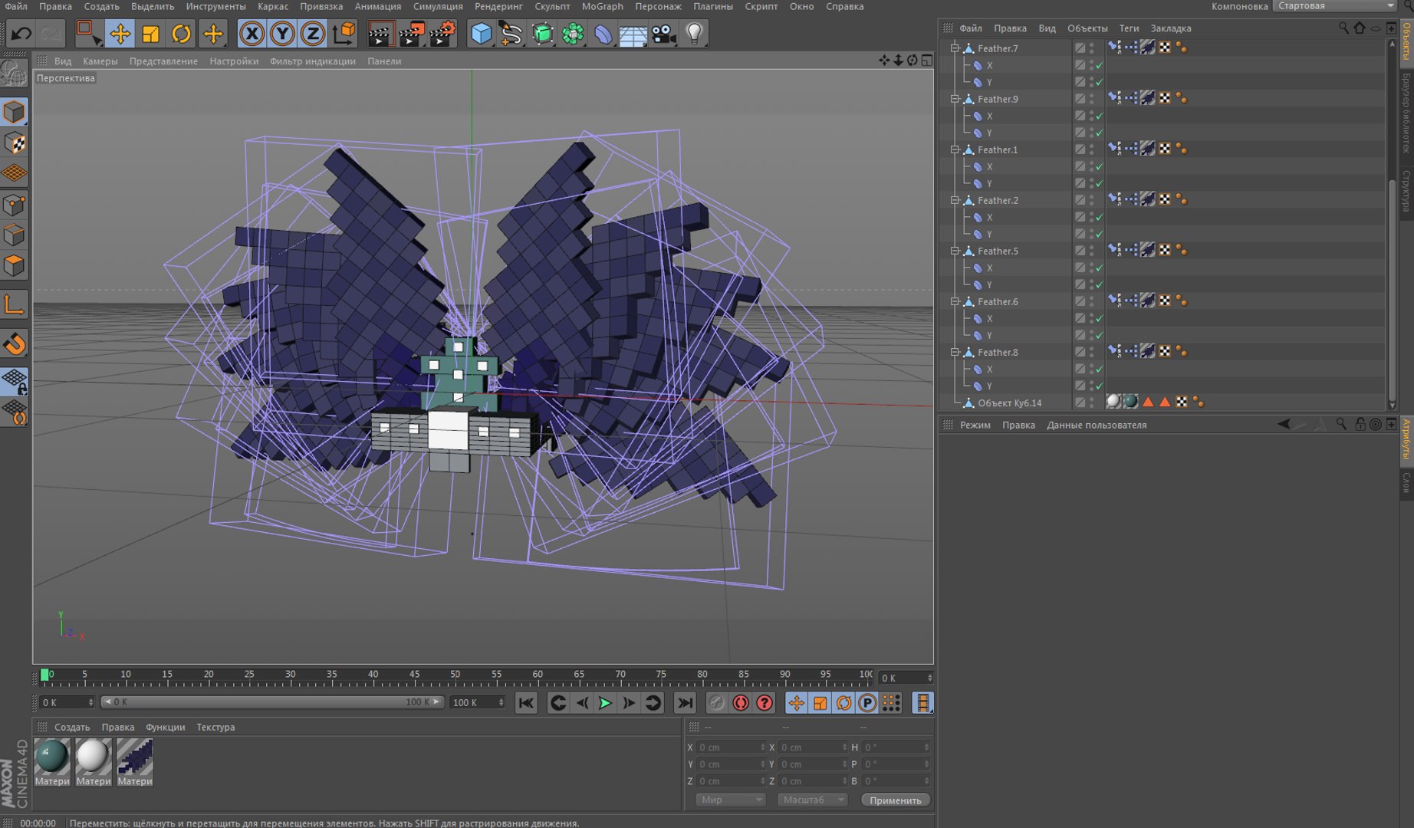
Task: Collapse the Feather.2 tree item
Action: point(955,199)
